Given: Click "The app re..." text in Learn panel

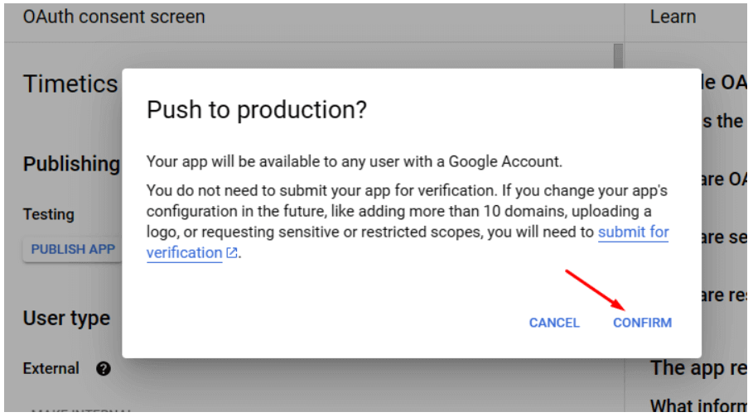Looking at the screenshot, I should [698, 368].
